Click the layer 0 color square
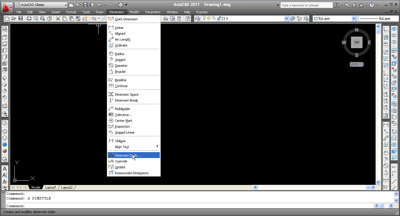The image size is (400, 216). (x=223, y=19)
